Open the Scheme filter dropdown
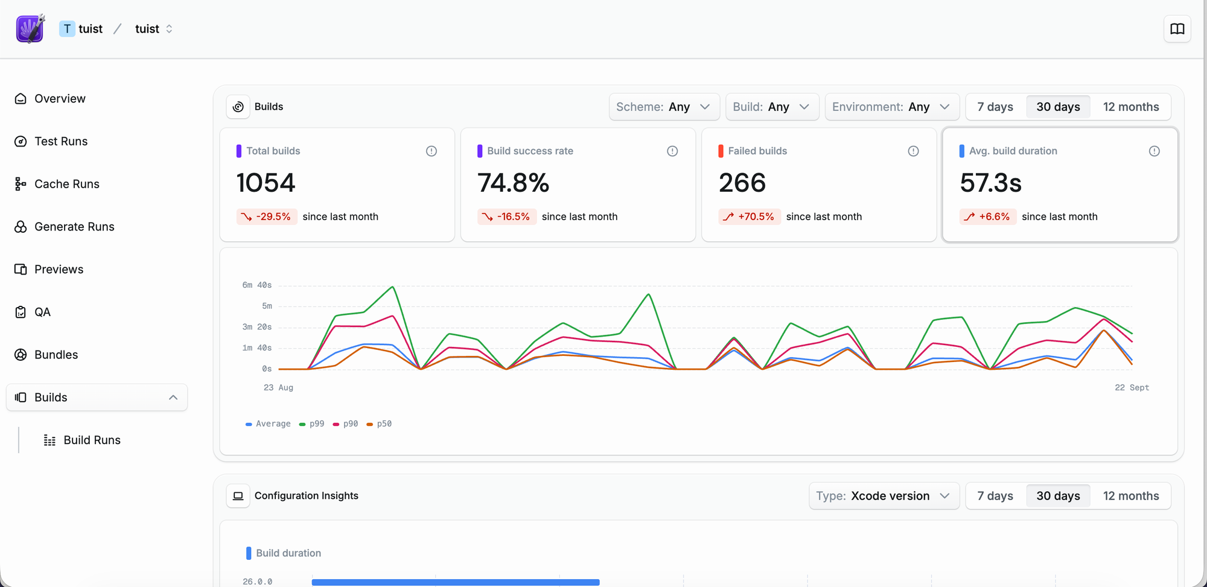Screen dimensions: 1207x587 pyautogui.click(x=664, y=107)
